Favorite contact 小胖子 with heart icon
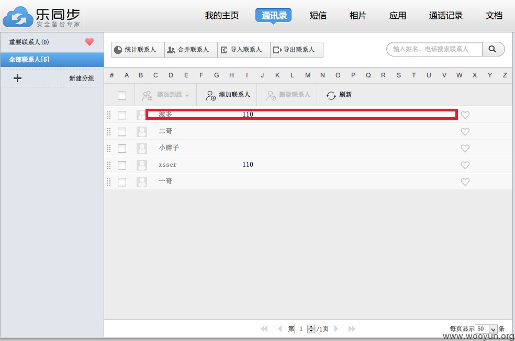 point(465,149)
